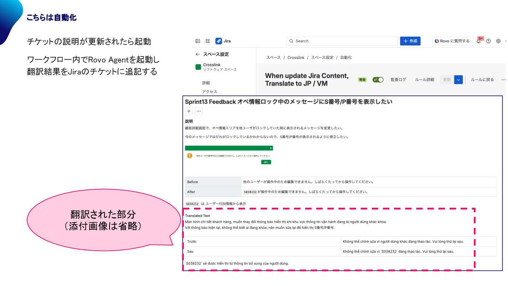The width and height of the screenshot is (508, 286).
Task: Open the ルール詳細 tab
Action: (x=424, y=80)
